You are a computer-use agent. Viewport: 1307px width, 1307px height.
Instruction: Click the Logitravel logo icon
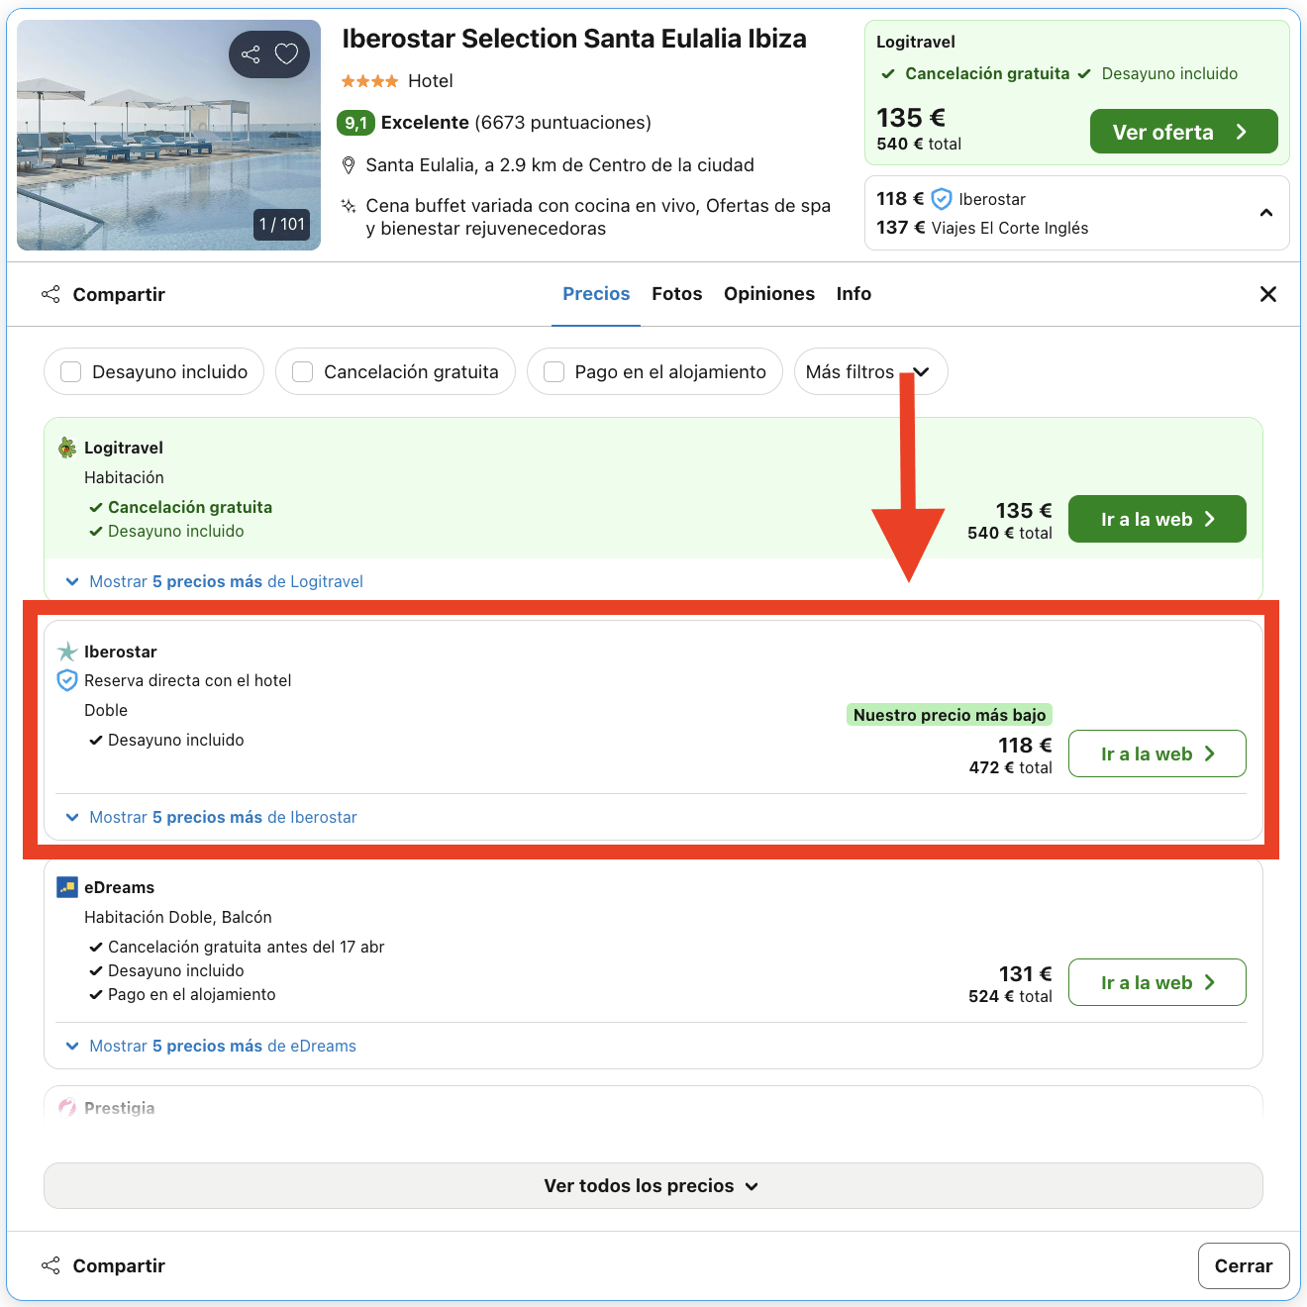tap(67, 448)
